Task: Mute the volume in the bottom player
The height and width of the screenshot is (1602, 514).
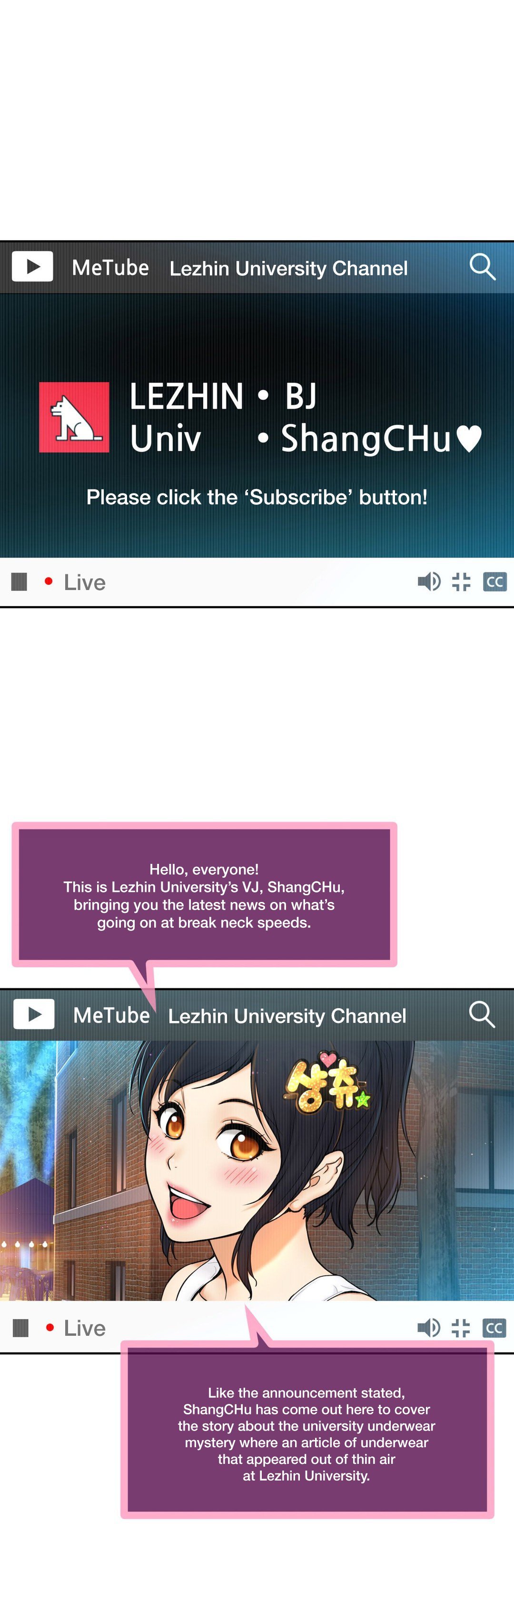Action: tap(428, 1328)
